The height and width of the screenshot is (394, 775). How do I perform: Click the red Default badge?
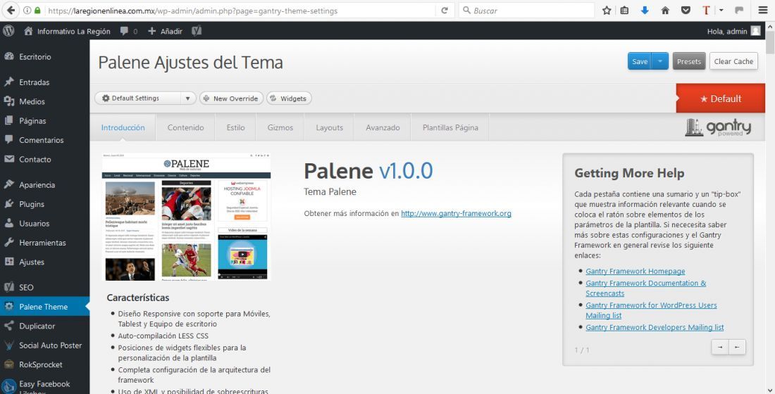coord(721,99)
